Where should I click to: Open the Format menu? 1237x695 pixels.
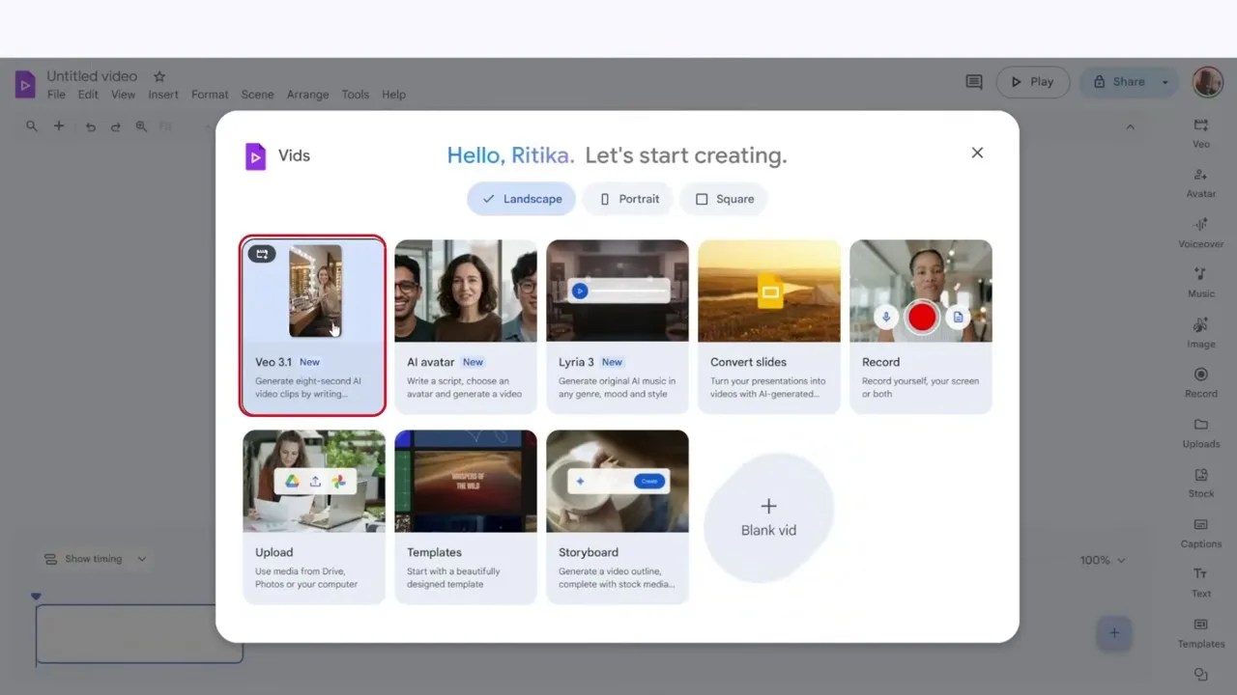coord(210,95)
